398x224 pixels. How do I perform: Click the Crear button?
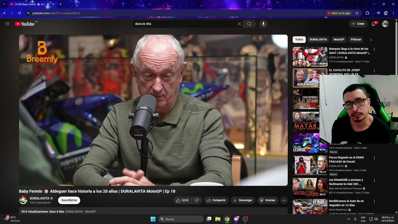pos(358,24)
